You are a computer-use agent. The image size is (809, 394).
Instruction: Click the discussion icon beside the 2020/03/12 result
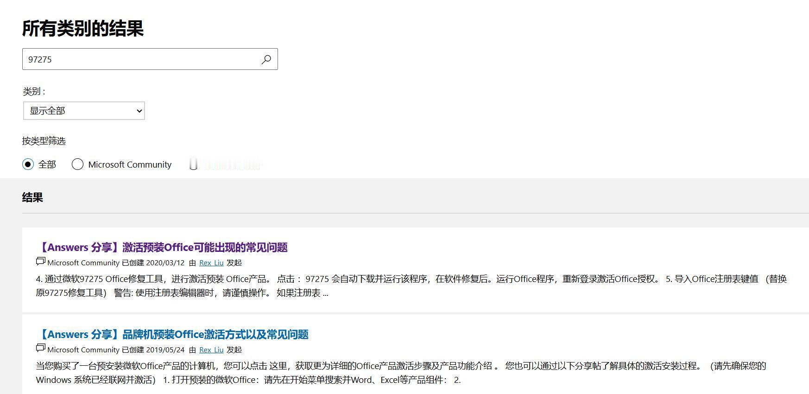tap(41, 262)
